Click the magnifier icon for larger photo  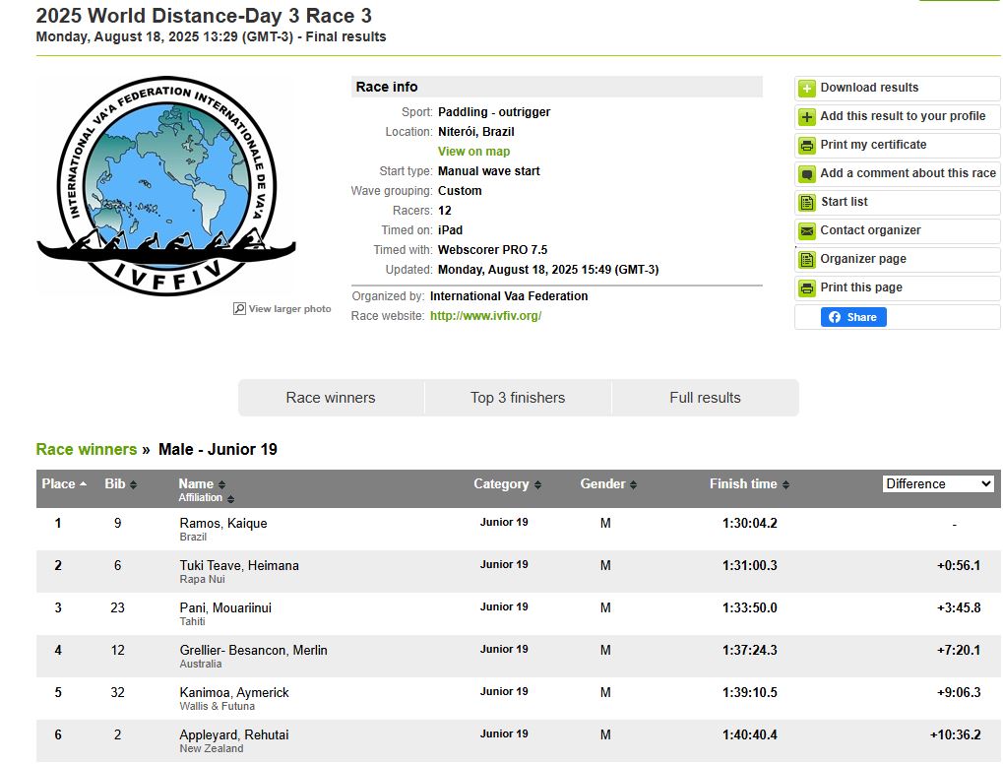coord(239,309)
